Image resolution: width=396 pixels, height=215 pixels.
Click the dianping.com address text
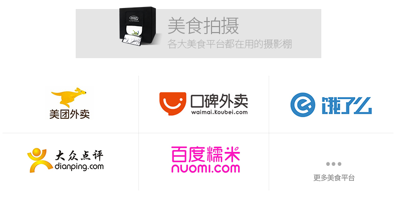click(x=79, y=167)
